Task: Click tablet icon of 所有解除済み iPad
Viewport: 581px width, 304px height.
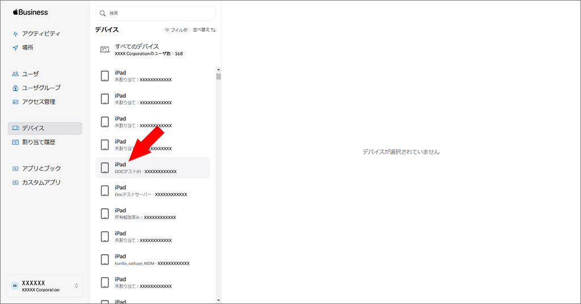Action: click(105, 214)
